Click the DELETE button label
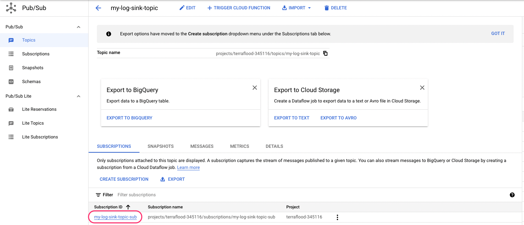The height and width of the screenshot is (225, 524). pyautogui.click(x=339, y=8)
